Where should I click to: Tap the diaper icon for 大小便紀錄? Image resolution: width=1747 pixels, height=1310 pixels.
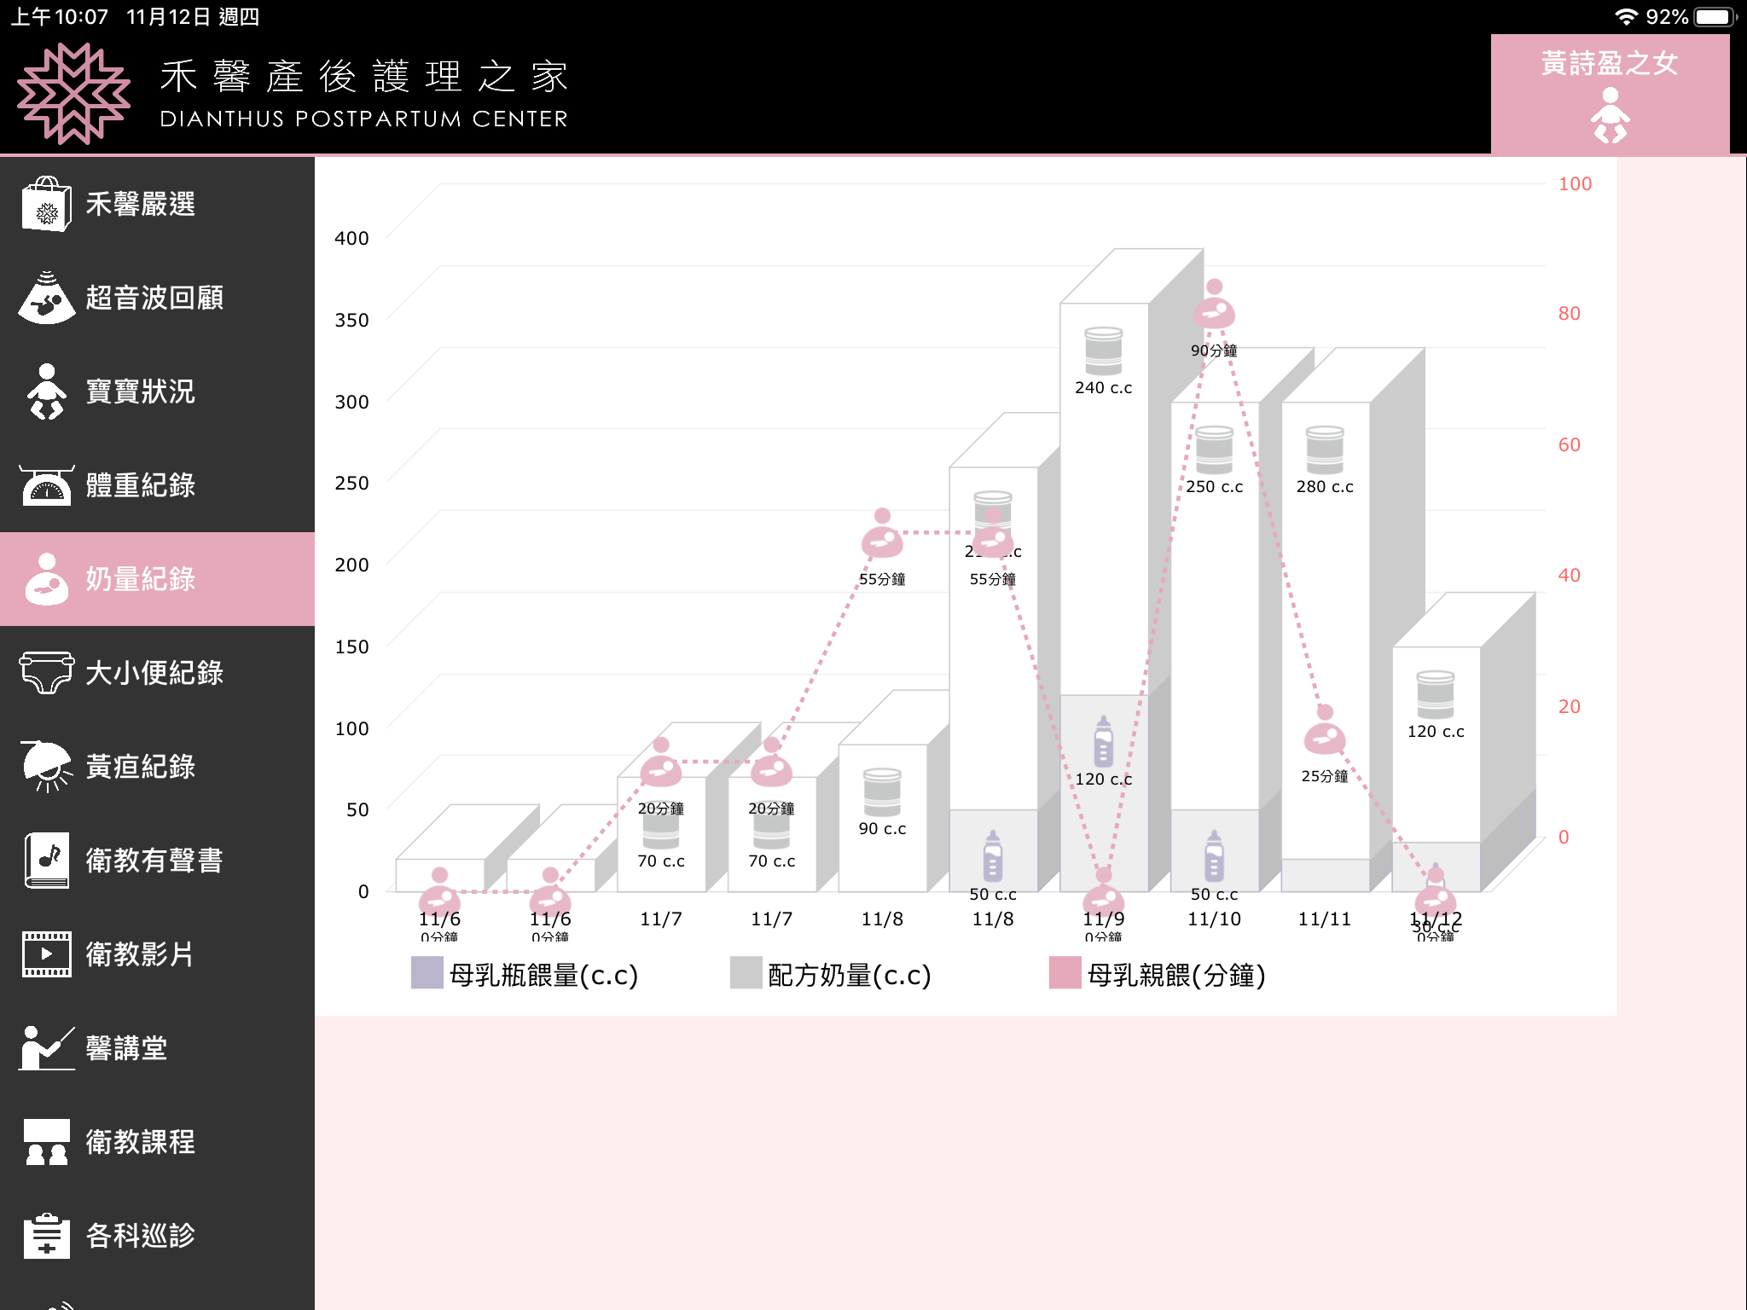pos(46,673)
